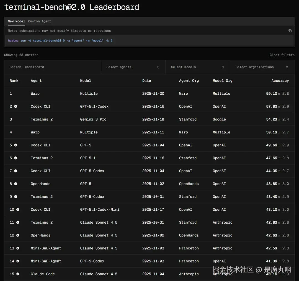Click verified badge beside rank 8
Image resolution: width=299 pixels, height=281 pixels.
(16, 184)
